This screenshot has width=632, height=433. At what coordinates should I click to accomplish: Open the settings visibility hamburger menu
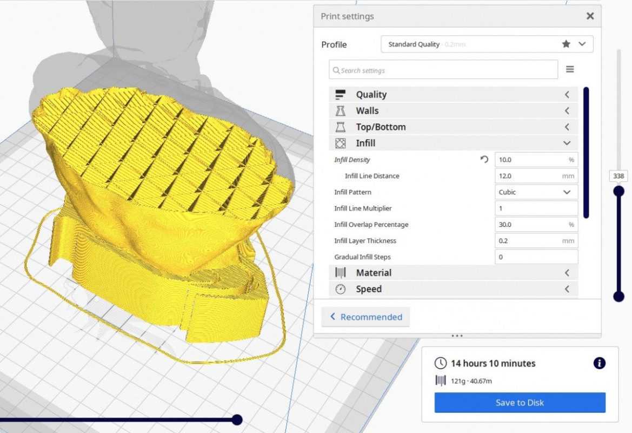click(570, 70)
